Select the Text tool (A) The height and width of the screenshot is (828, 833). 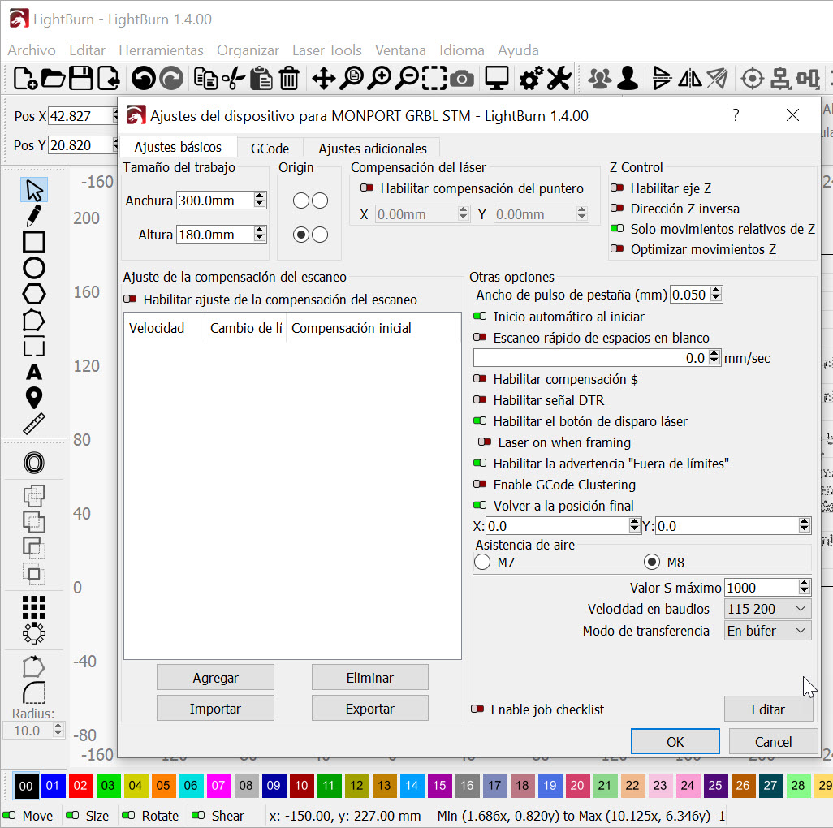(x=34, y=373)
